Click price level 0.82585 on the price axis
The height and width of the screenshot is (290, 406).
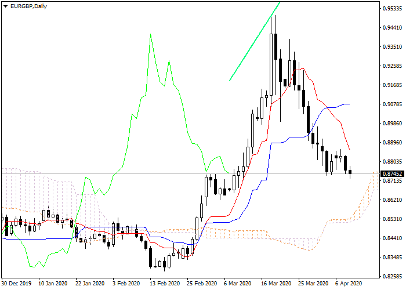coord(392,277)
